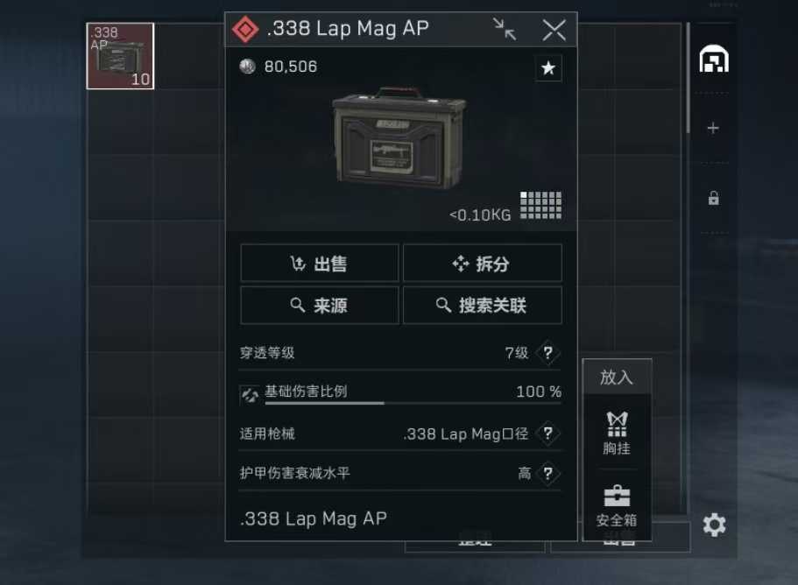Show help for 穿透等级 penetration level
The image size is (798, 585).
547,353
